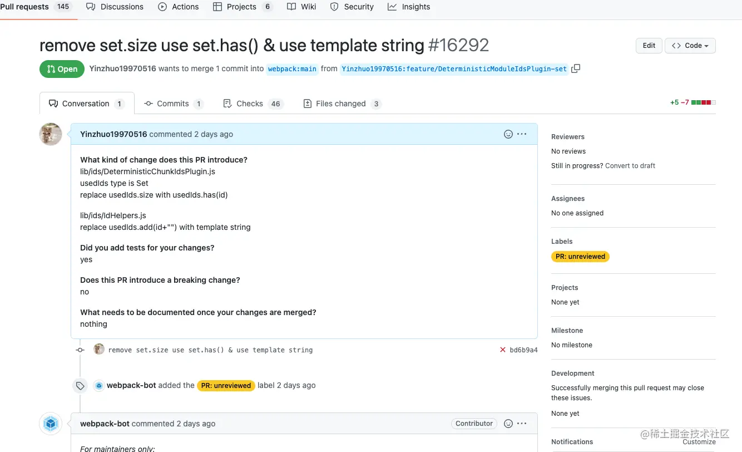The image size is (742, 452).
Task: Open the Actions repository tab
Action: point(179,7)
